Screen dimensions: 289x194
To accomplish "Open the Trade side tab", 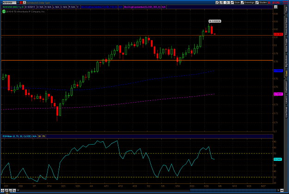I will [286, 9].
